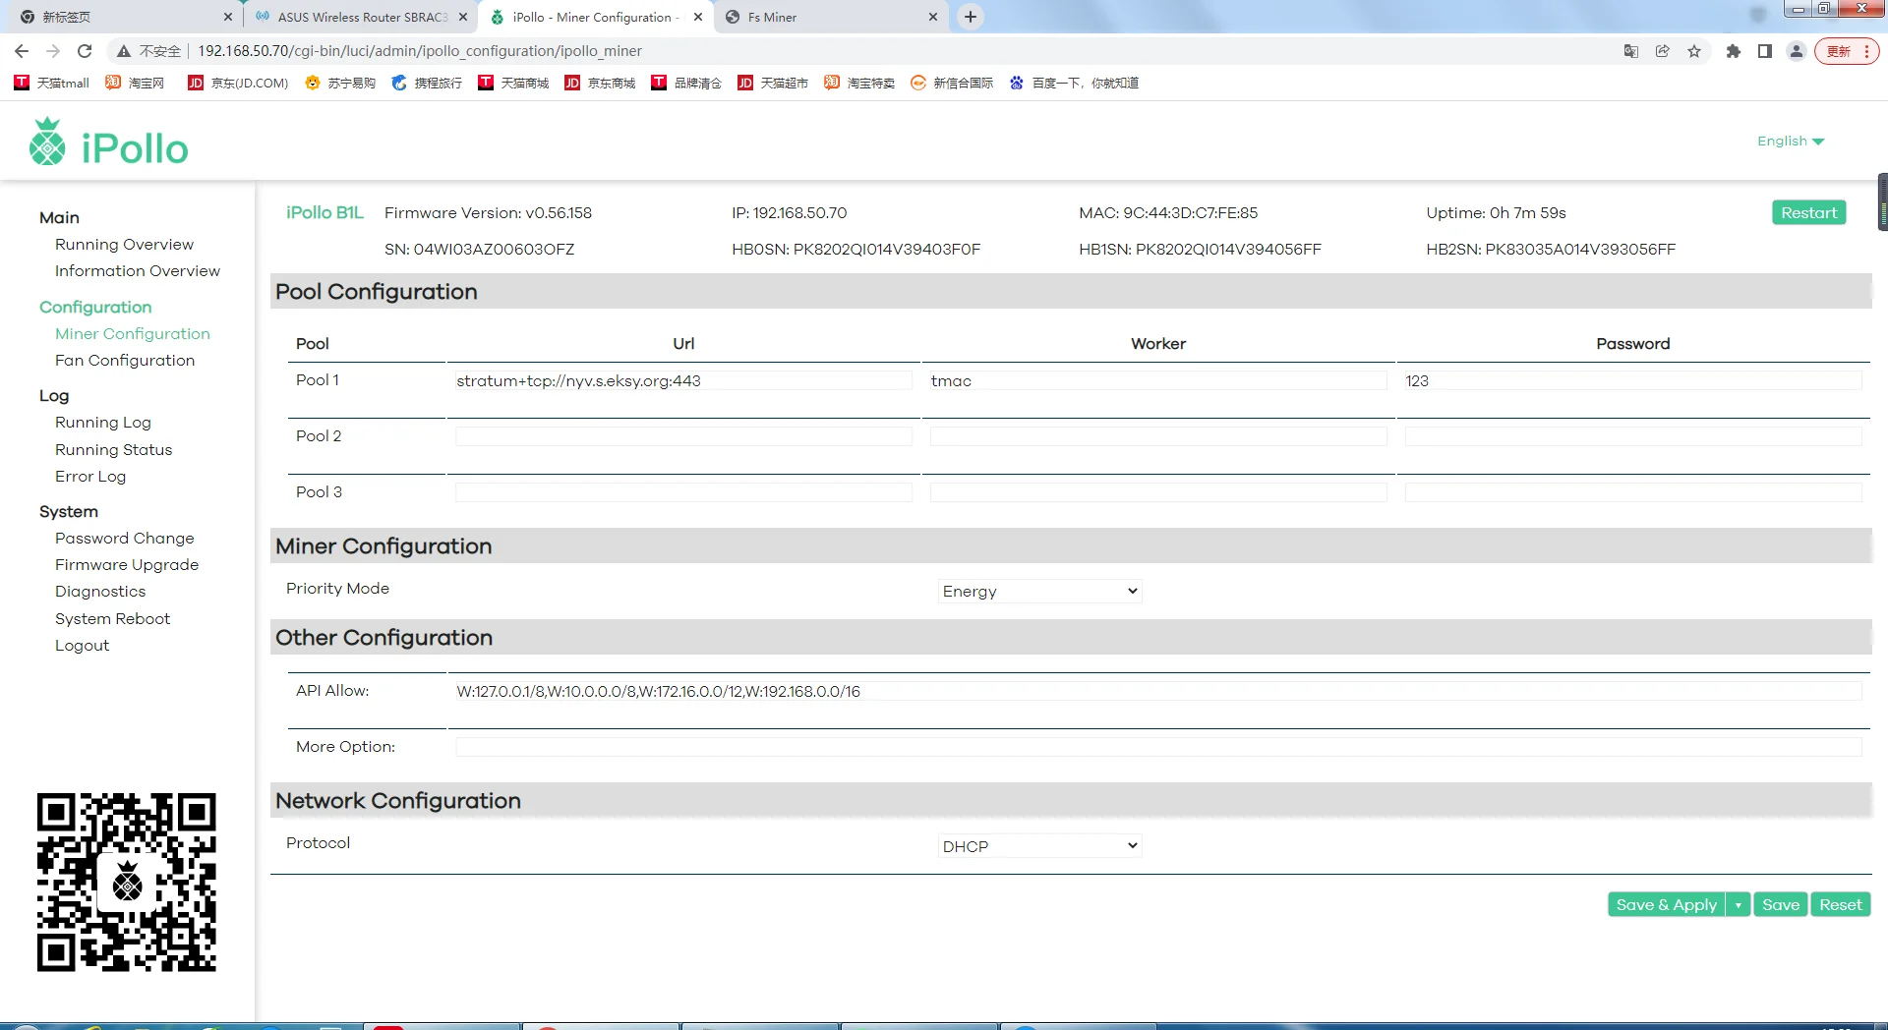The height and width of the screenshot is (1030, 1888).
Task: Toggle the browser side panel icon
Action: coord(1765,51)
